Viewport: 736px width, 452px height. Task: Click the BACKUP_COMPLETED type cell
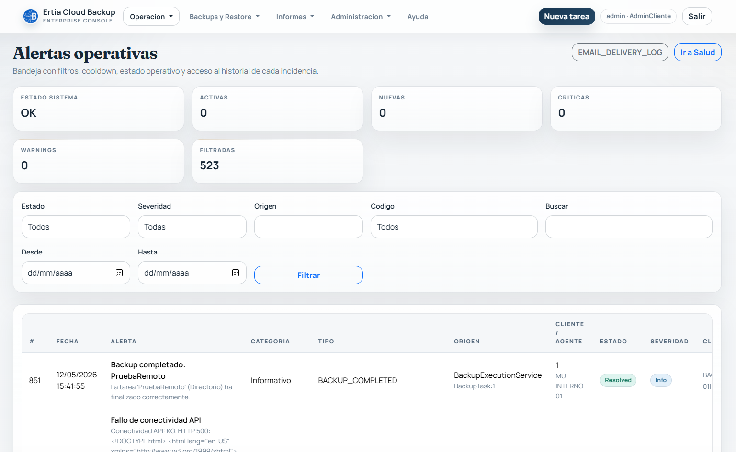coord(358,380)
